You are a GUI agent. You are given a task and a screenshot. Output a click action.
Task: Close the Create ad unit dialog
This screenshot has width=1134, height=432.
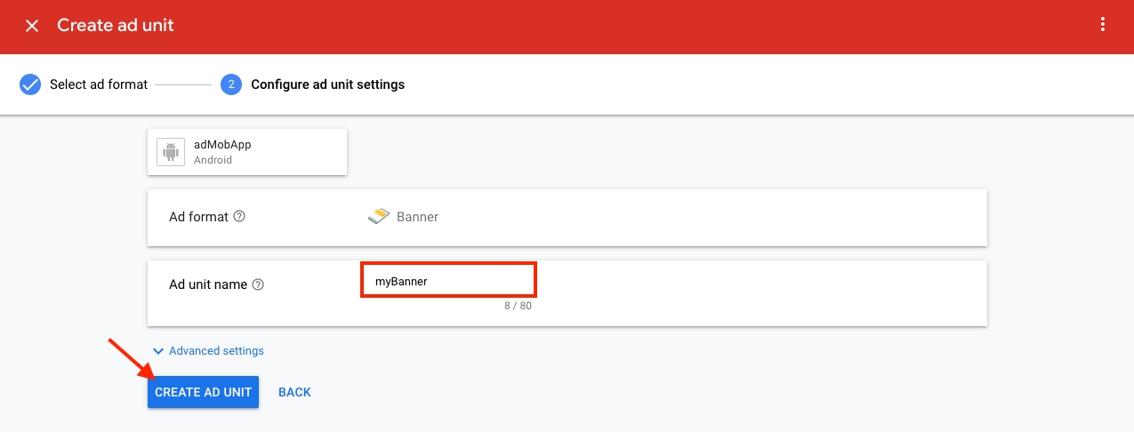tap(32, 26)
